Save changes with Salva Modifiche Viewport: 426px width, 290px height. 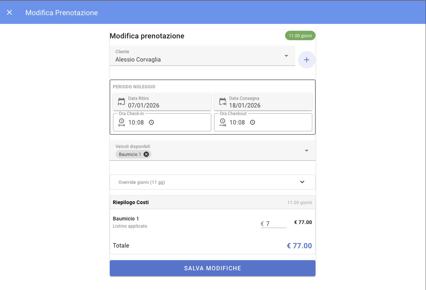point(212,268)
